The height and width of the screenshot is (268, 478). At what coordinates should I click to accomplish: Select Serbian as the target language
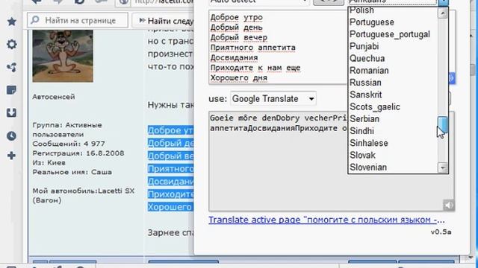click(x=364, y=119)
